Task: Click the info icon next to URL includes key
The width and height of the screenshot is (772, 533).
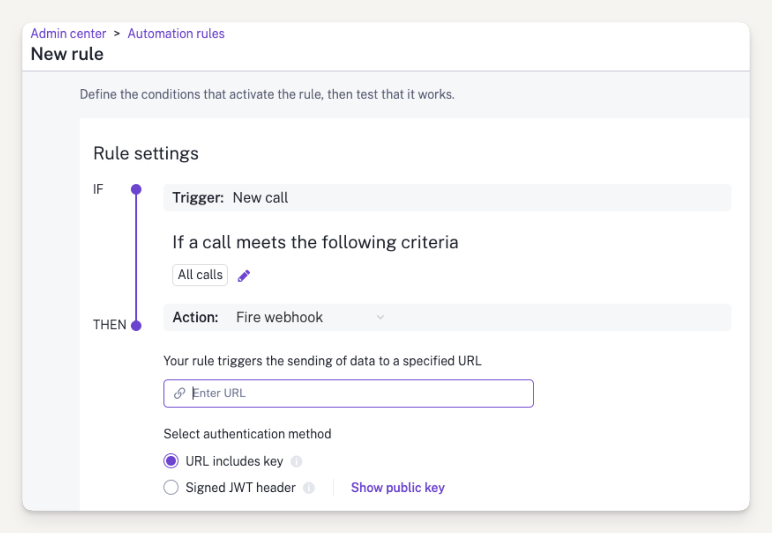Action: [296, 461]
